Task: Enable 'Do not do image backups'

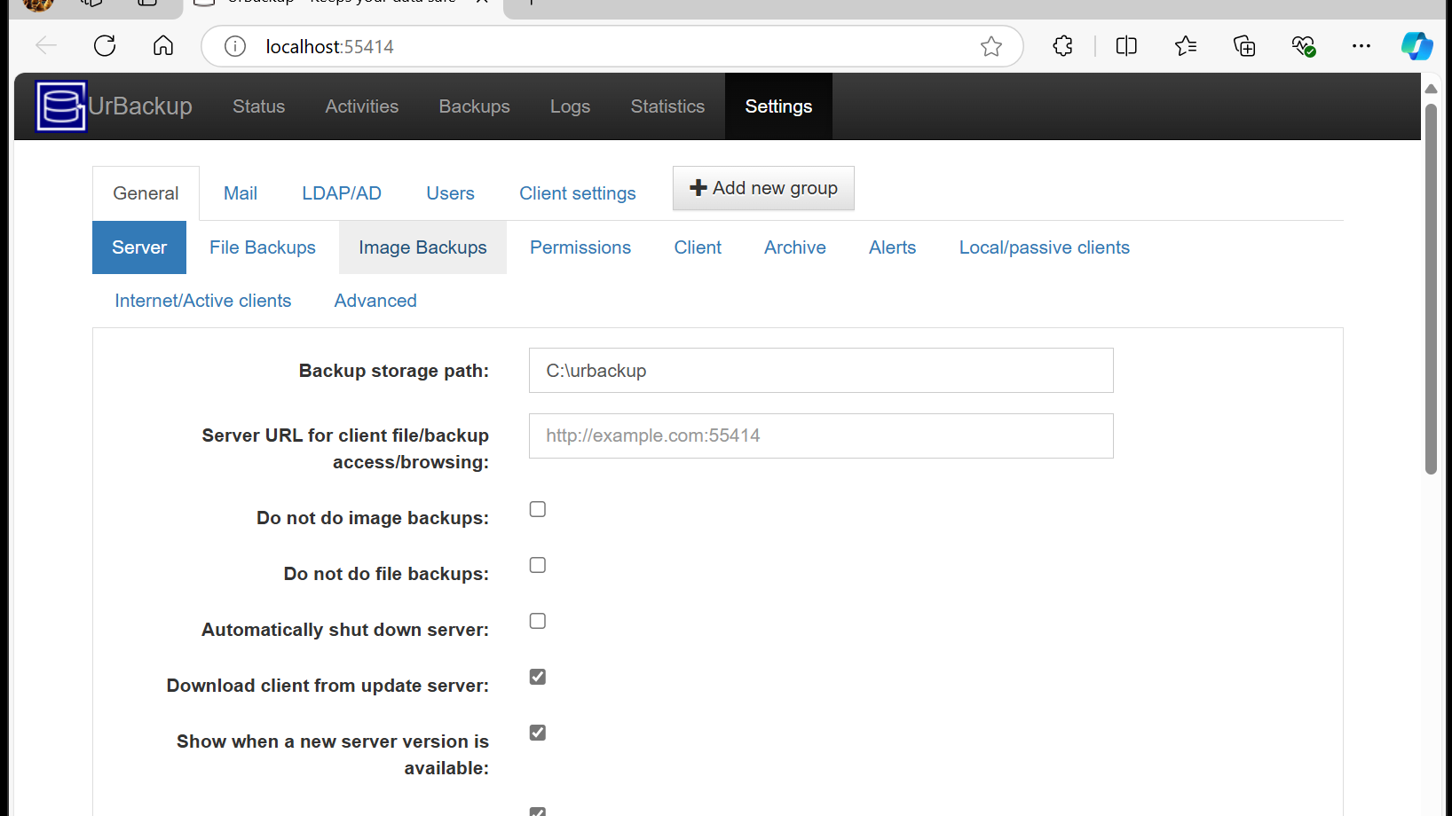Action: pyautogui.click(x=538, y=509)
